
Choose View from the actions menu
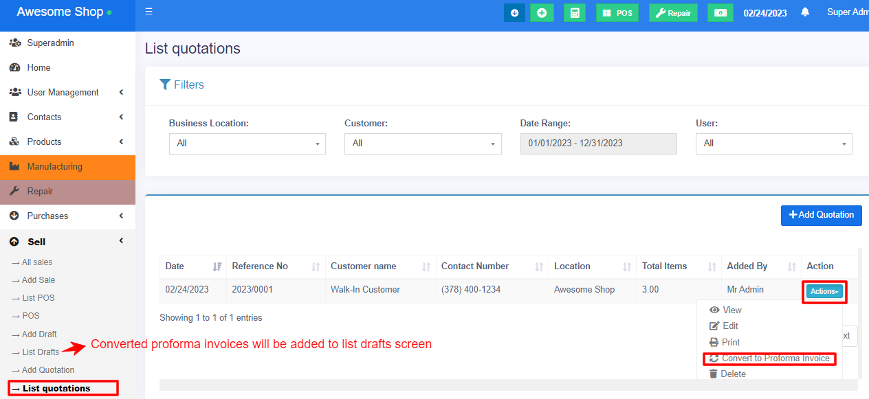coord(731,310)
